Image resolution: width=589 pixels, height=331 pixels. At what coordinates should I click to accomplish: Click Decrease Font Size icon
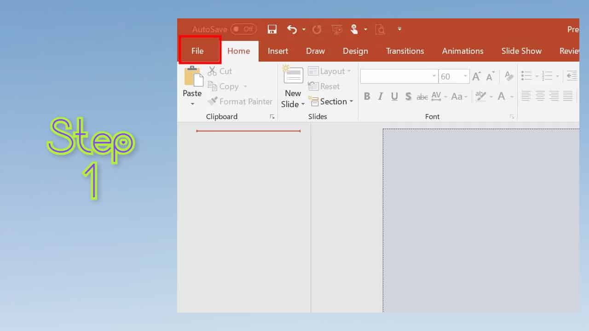pos(491,76)
